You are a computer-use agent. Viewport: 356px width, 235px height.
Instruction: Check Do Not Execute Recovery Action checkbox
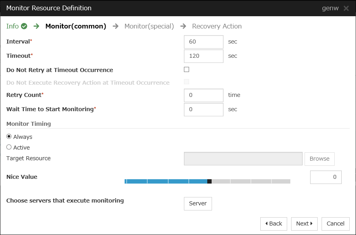pyautogui.click(x=187, y=82)
